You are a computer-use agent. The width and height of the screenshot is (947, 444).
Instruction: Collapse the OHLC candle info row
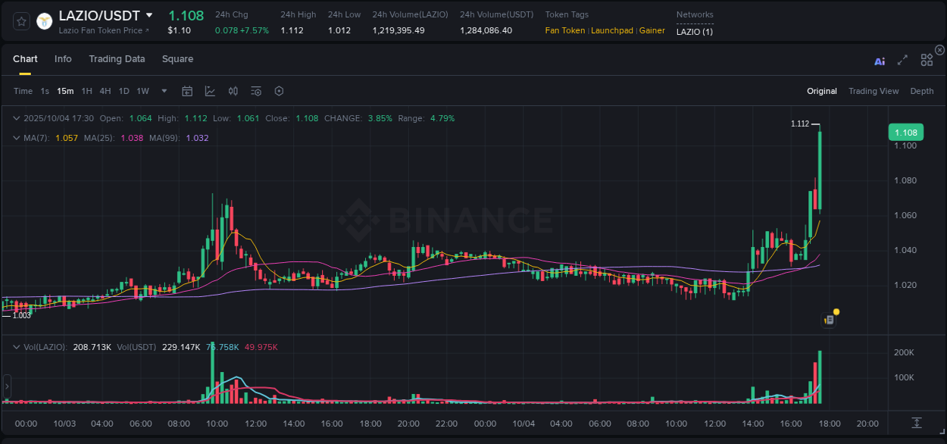tap(17, 118)
